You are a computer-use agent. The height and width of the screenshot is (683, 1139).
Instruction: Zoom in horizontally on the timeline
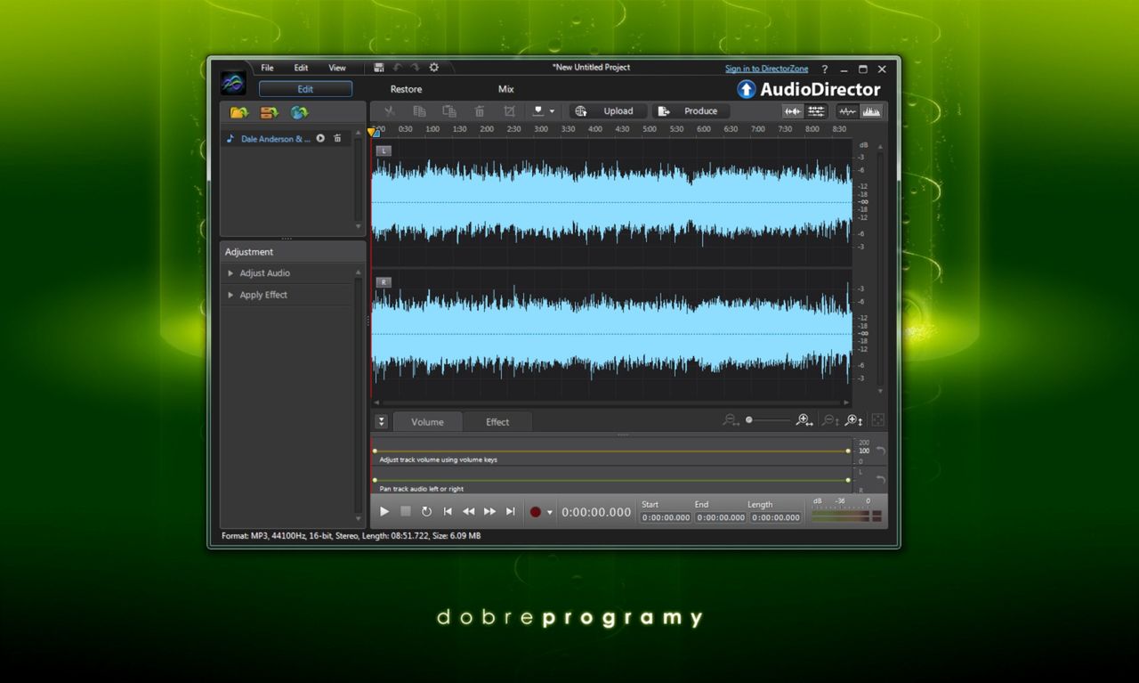pos(804,420)
